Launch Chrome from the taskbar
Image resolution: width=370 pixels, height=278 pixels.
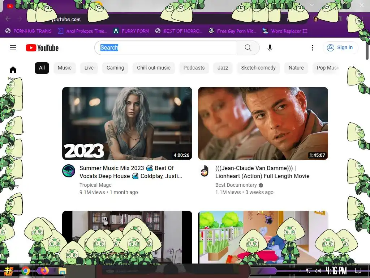pos(26,271)
